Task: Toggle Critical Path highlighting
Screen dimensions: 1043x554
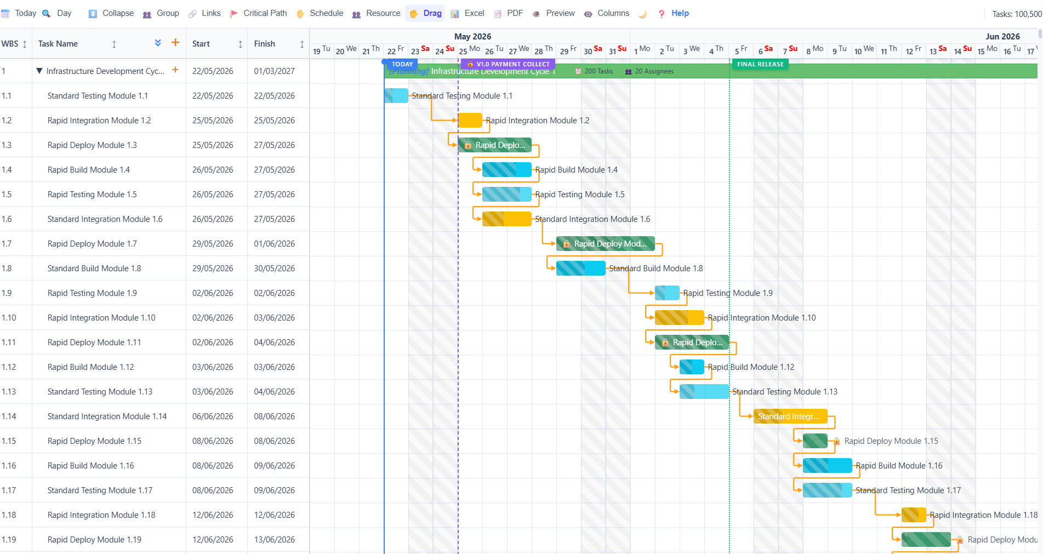Action: pos(258,13)
